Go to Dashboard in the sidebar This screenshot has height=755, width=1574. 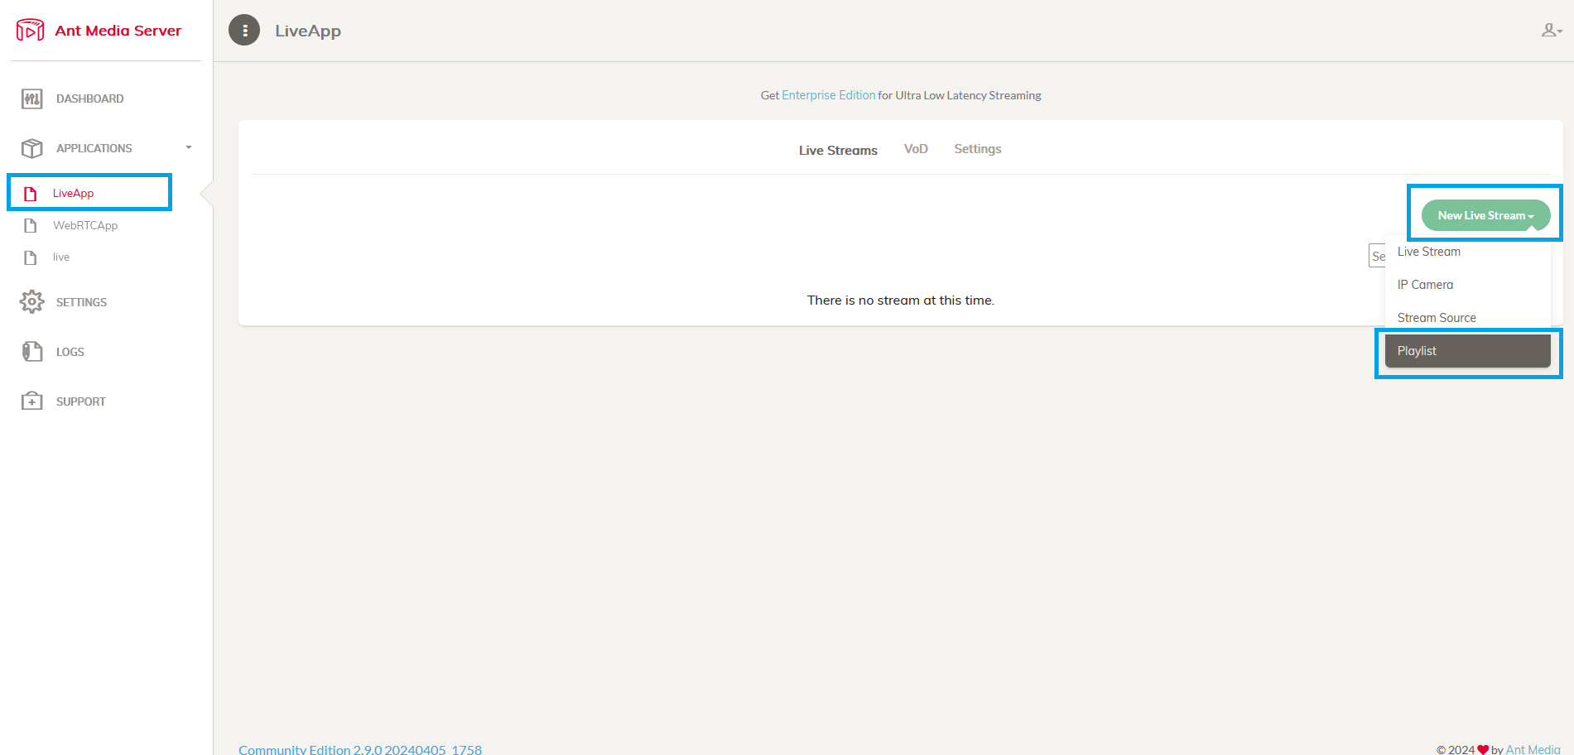click(89, 99)
